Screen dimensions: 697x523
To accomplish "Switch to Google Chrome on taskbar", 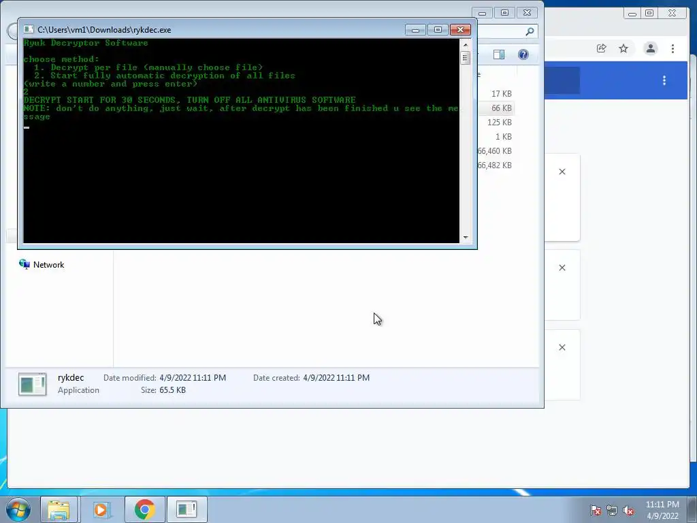I will pyautogui.click(x=144, y=509).
